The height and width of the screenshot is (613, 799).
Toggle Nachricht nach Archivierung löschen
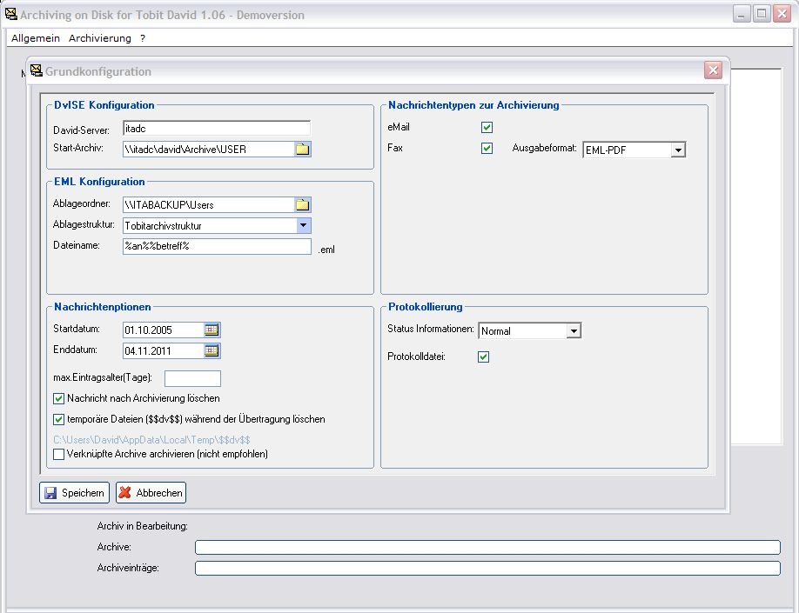pos(58,398)
